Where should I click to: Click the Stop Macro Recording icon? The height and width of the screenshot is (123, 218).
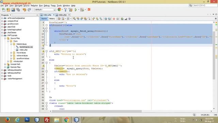[118, 19]
